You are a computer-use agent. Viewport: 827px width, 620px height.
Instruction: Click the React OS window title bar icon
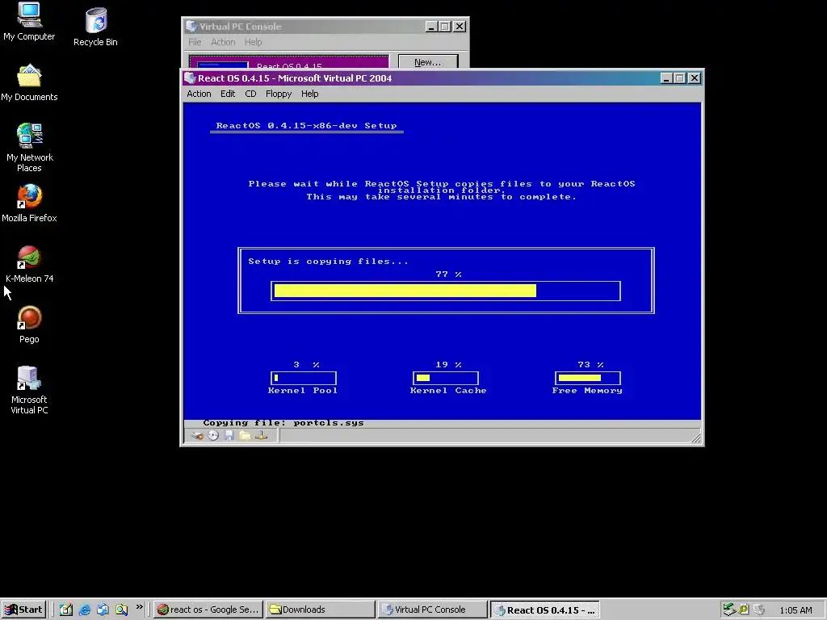[x=190, y=78]
